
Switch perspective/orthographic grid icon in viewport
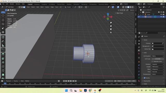[111, 33]
